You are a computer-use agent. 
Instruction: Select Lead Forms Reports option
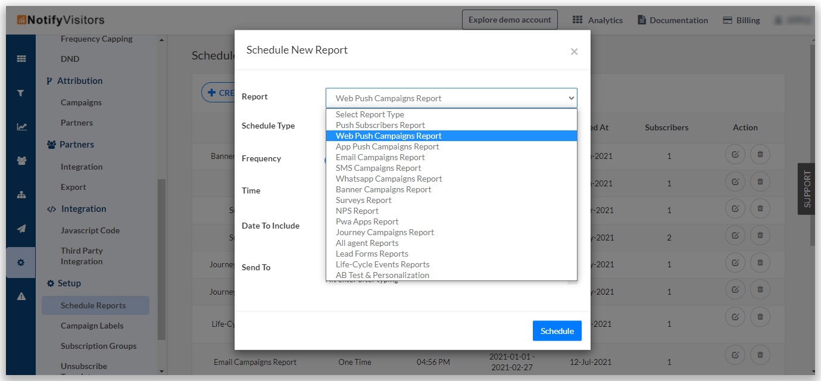click(x=451, y=254)
